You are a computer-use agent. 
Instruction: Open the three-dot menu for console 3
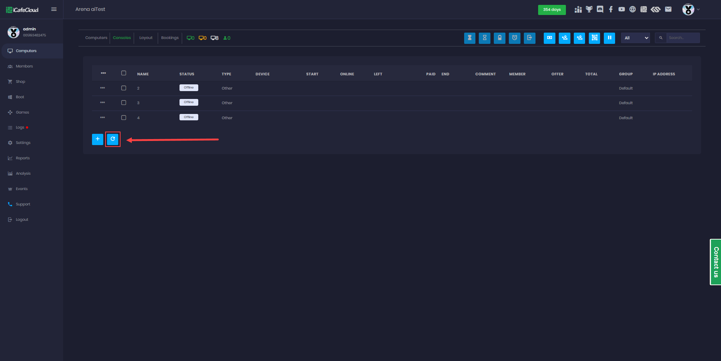[x=103, y=103]
